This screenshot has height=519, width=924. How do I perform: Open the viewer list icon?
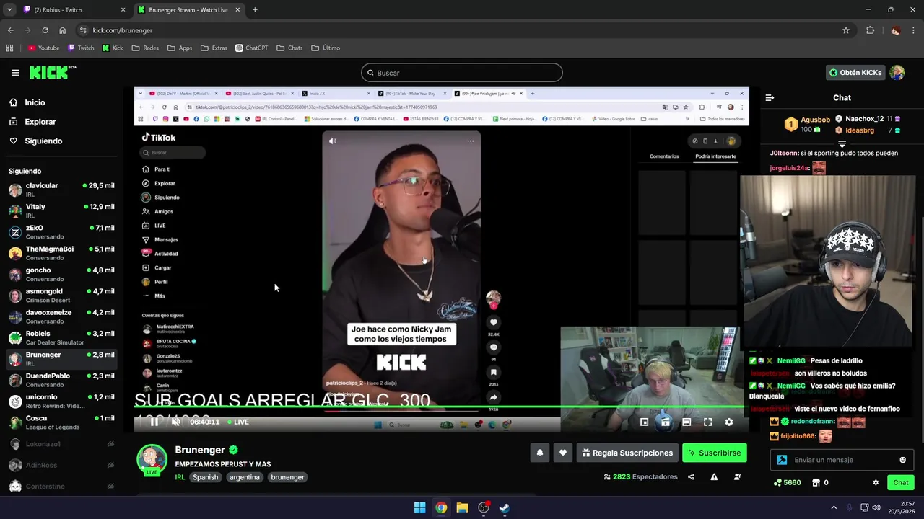[x=737, y=476]
